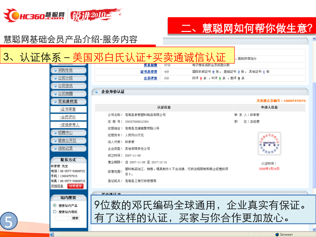Click the 搜索 button
This screenshot has width=316, height=237.
75,218
